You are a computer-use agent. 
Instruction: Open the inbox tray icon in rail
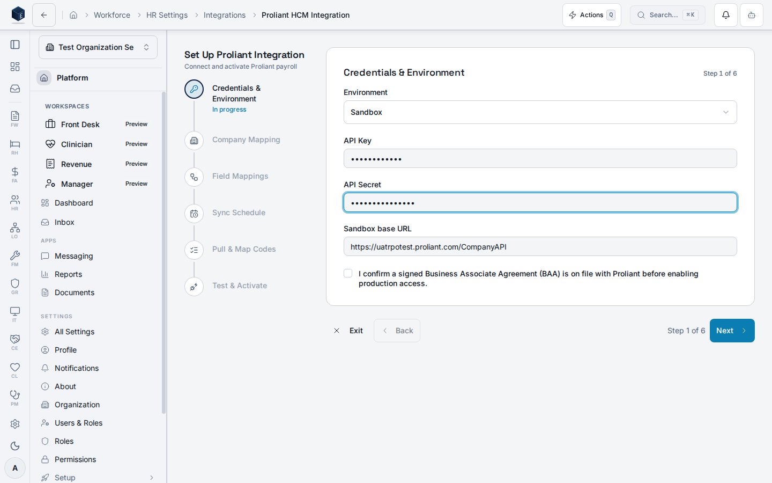15,89
